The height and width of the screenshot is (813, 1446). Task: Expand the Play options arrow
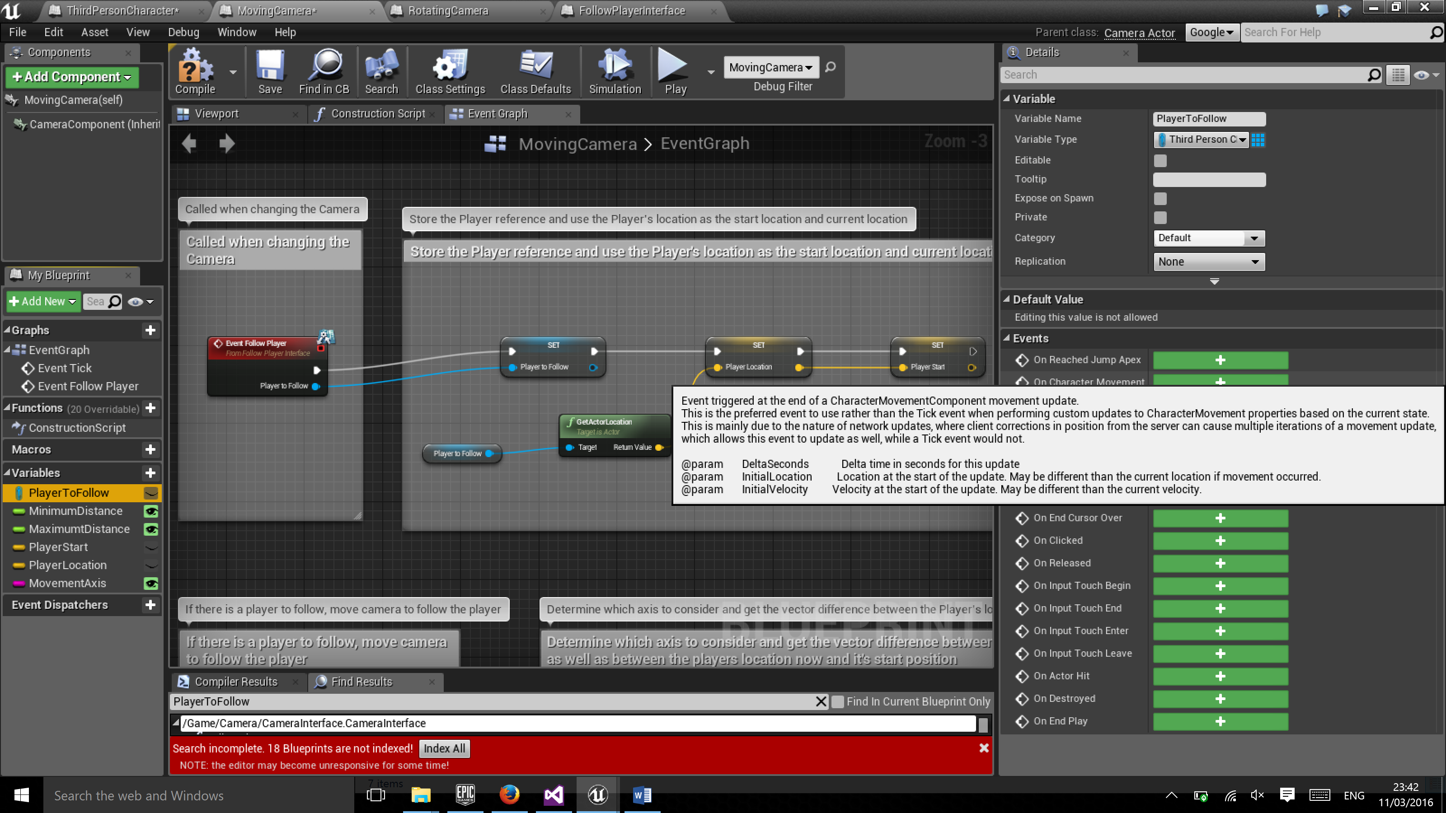(711, 72)
